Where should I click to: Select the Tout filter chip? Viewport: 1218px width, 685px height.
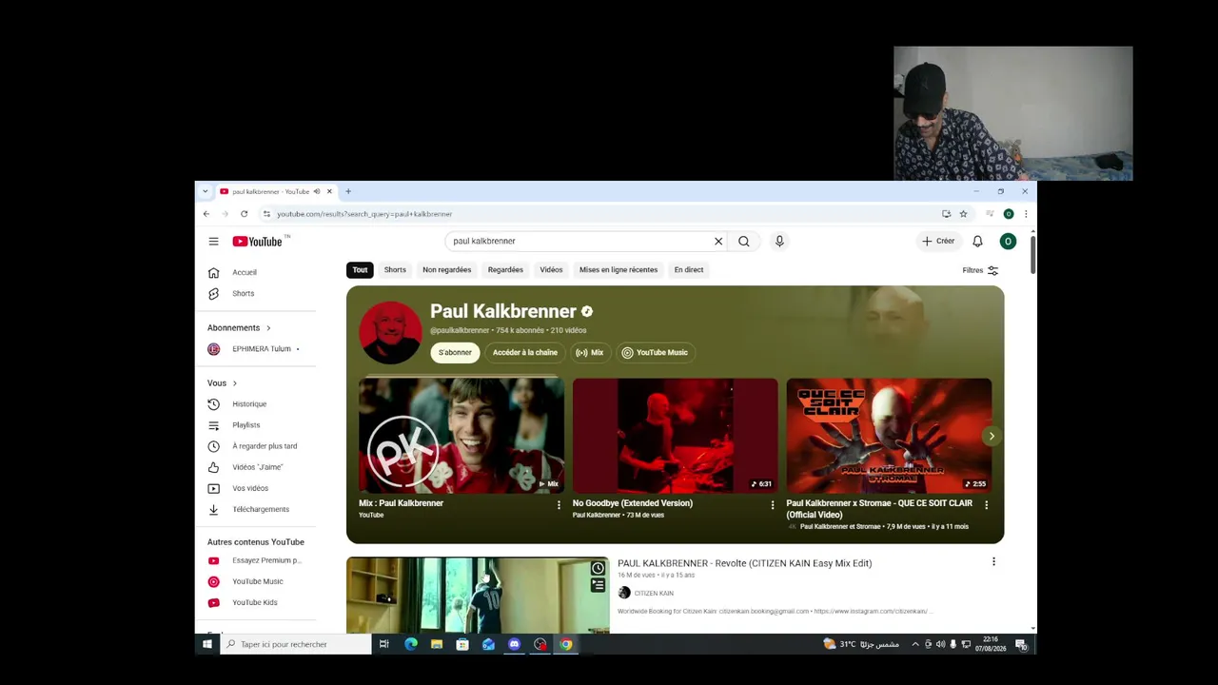(x=360, y=270)
